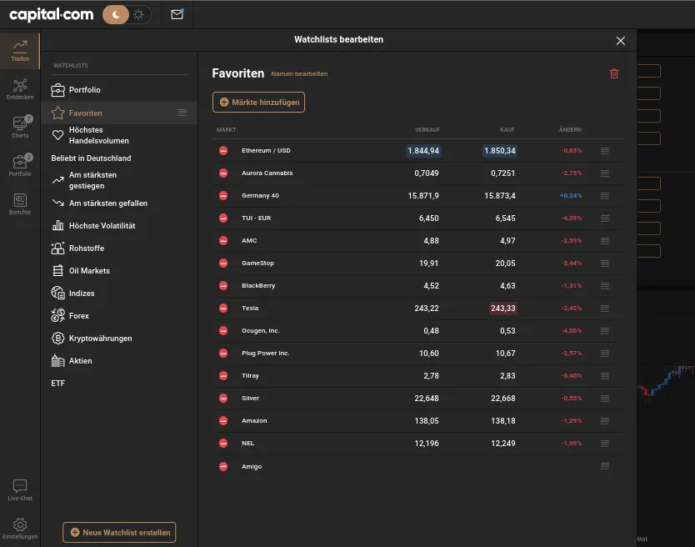Open the mail inbox icon
The width and height of the screenshot is (695, 547).
(x=177, y=14)
